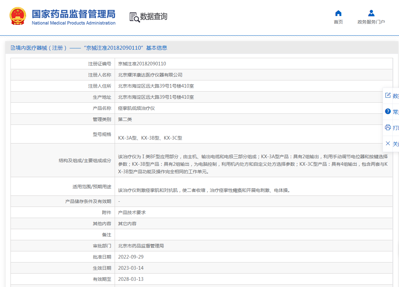Click 注册人住所 label cell
This screenshot has width=399, height=287.
[x=63, y=86]
